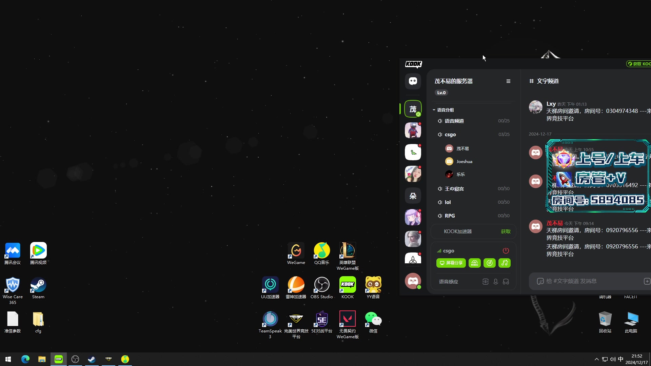Open KOOK home direct messages icon
The image size is (651, 366).
coord(413,81)
